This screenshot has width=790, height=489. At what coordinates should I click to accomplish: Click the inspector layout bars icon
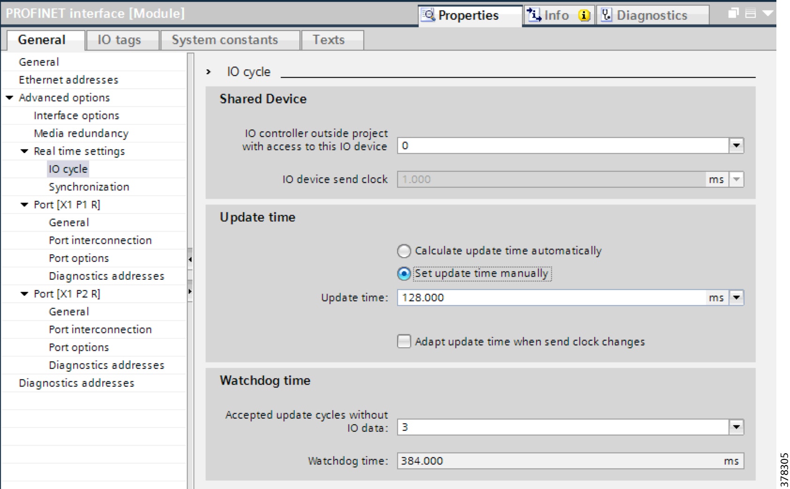coord(751,14)
